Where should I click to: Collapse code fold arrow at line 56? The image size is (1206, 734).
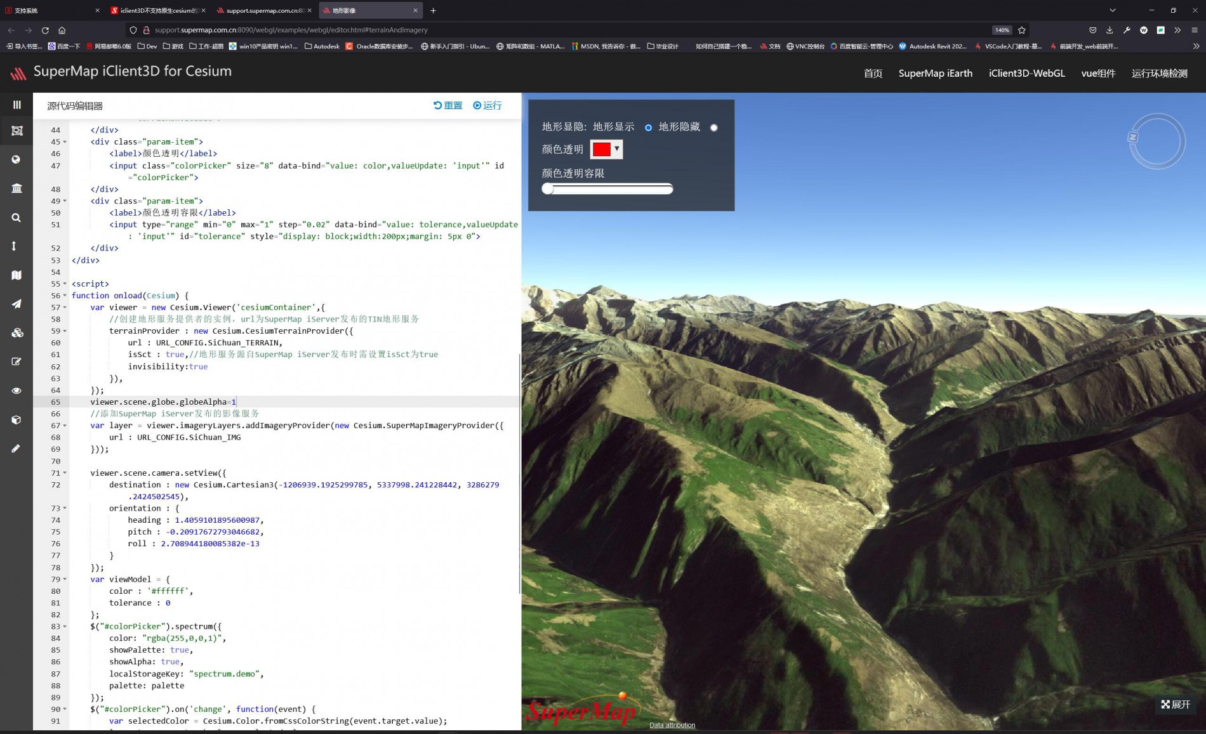click(x=65, y=296)
